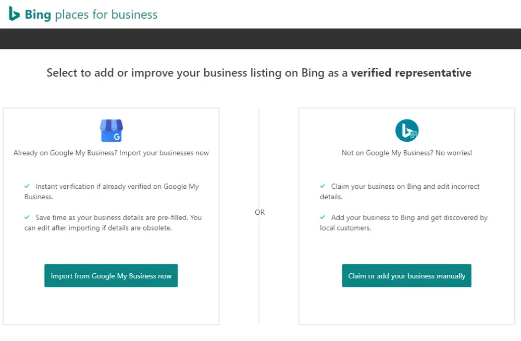
Task: Open the Bing places for business title
Action: [x=91, y=15]
